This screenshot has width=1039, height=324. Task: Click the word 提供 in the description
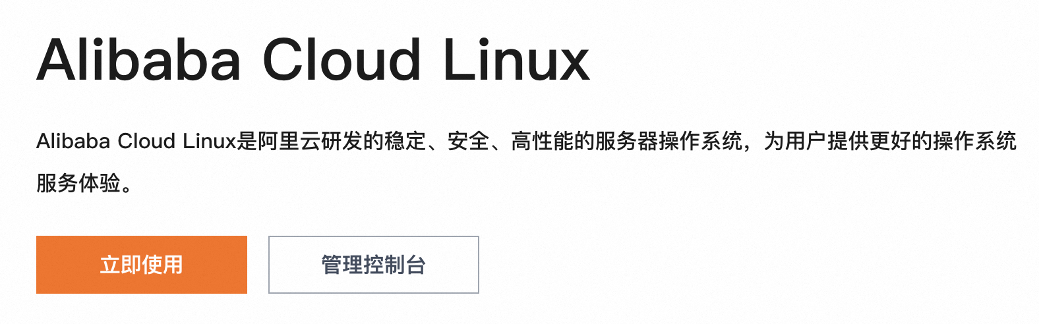848,141
